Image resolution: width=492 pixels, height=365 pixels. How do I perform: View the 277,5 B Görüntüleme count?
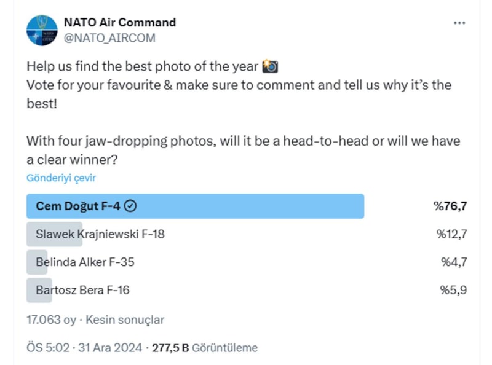coord(205,348)
